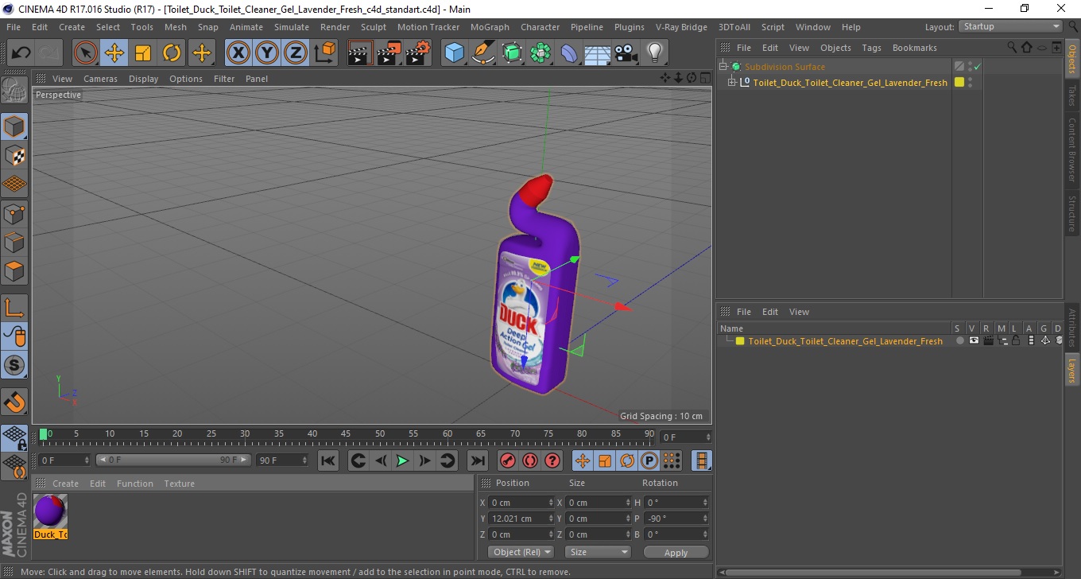The height and width of the screenshot is (579, 1081).
Task: Toggle Z axis lock
Action: click(x=296, y=53)
